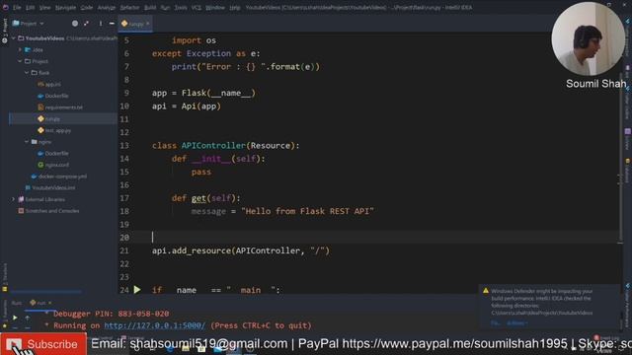Select app.ini in flask folder

point(49,84)
